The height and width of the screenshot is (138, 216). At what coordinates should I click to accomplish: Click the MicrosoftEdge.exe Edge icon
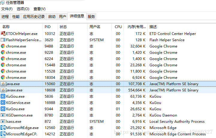pyautogui.click(x=3, y=128)
